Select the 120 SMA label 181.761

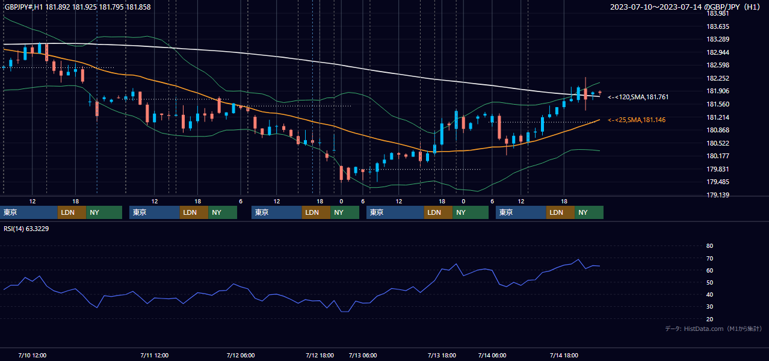pyautogui.click(x=638, y=97)
